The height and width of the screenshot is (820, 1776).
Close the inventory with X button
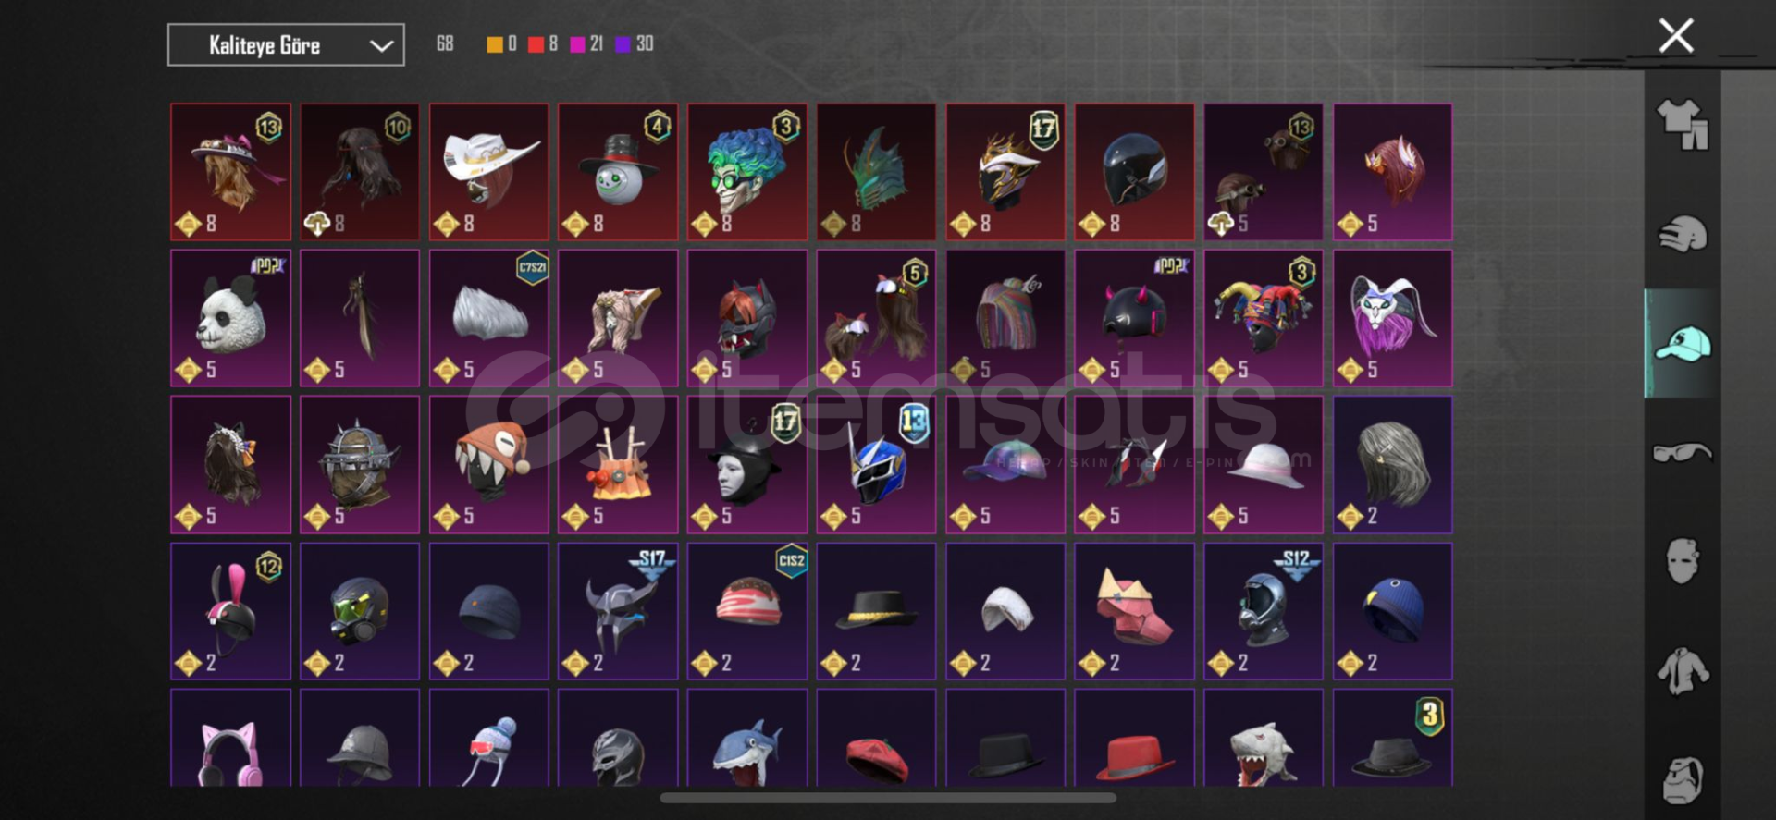click(x=1676, y=36)
